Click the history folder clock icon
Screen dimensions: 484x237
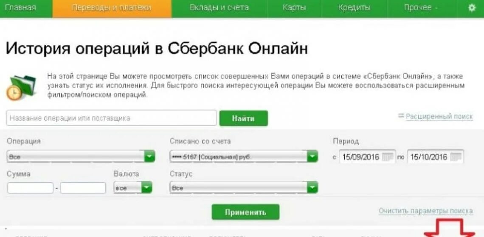pos(21,88)
